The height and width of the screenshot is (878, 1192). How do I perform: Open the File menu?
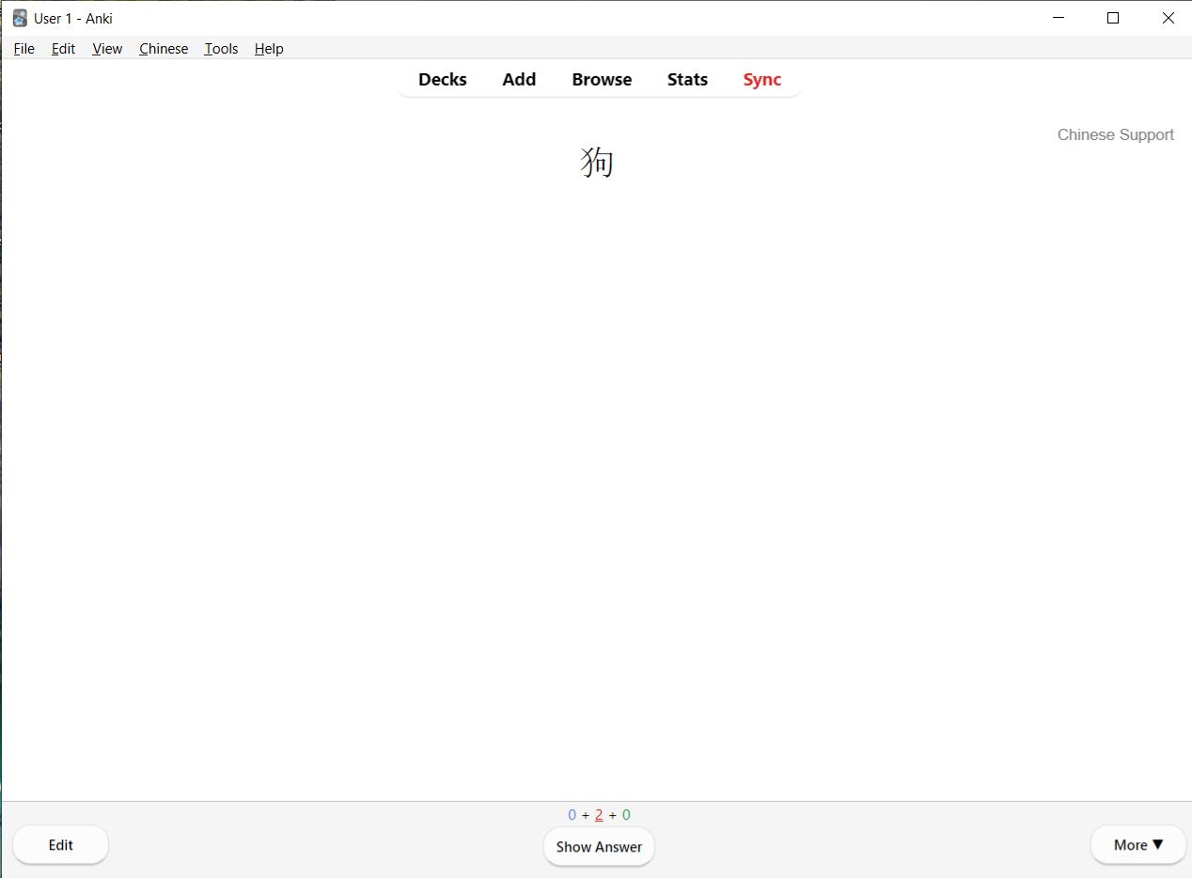click(x=24, y=49)
